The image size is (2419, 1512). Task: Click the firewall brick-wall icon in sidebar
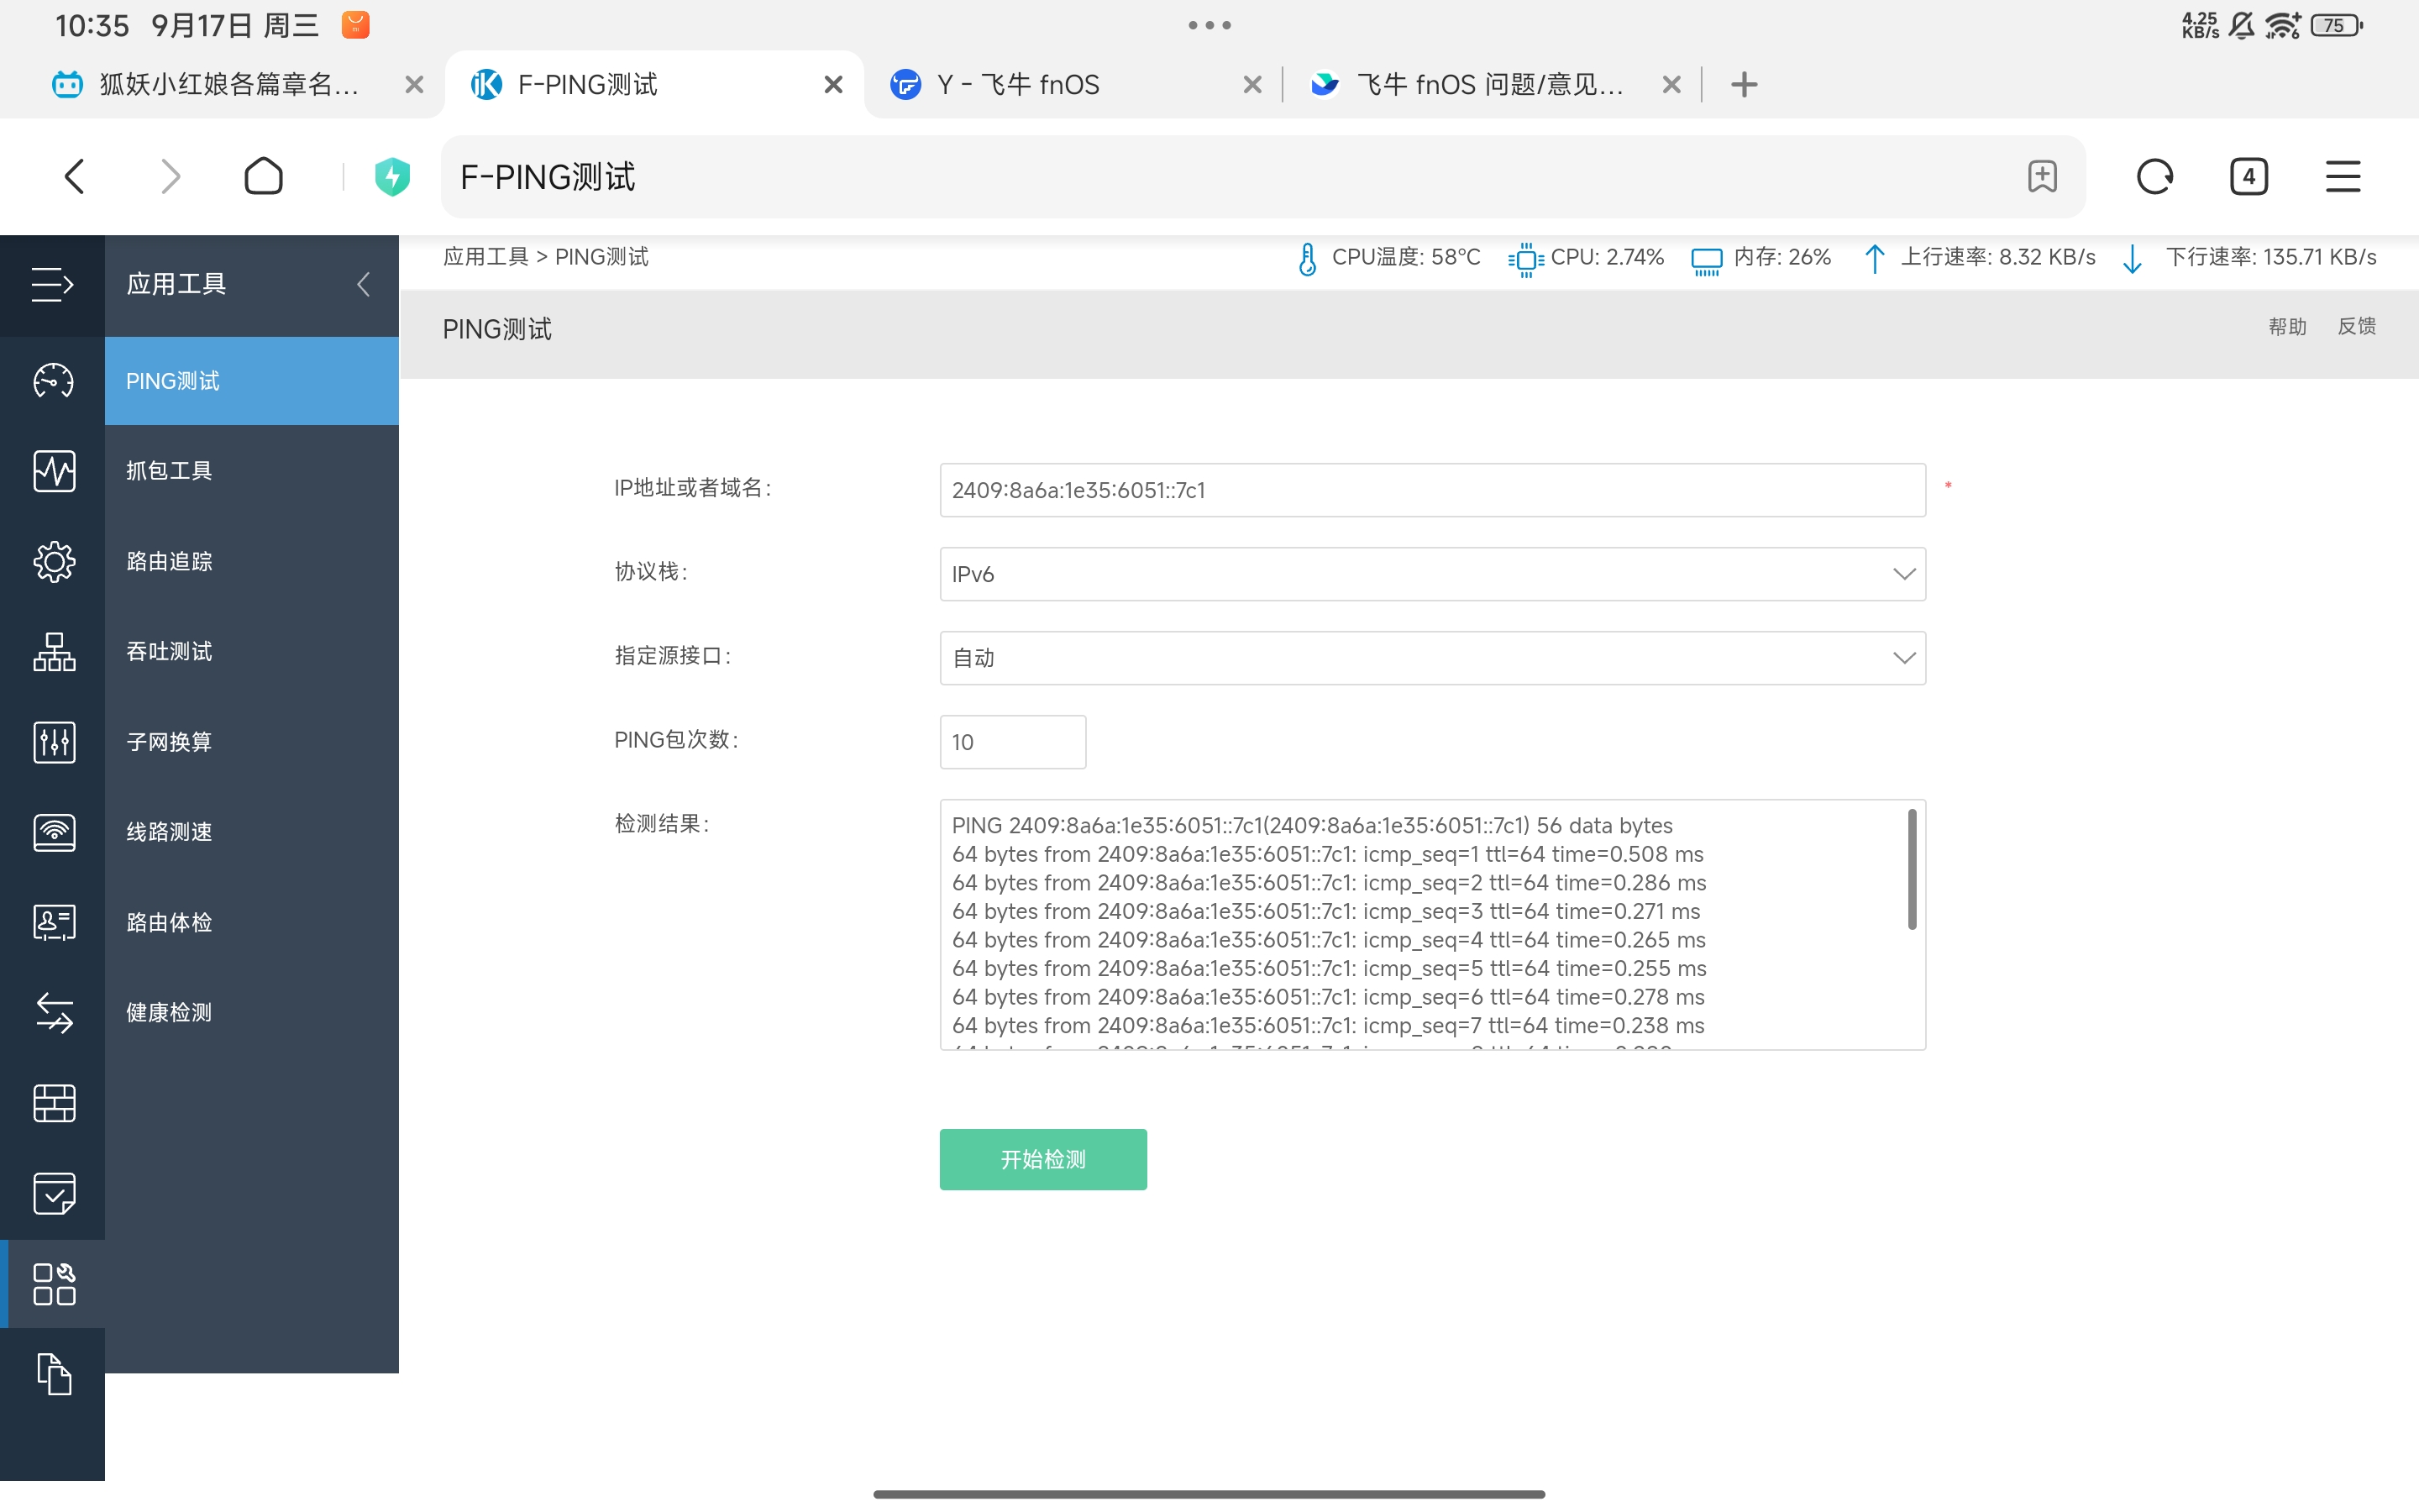(53, 1103)
